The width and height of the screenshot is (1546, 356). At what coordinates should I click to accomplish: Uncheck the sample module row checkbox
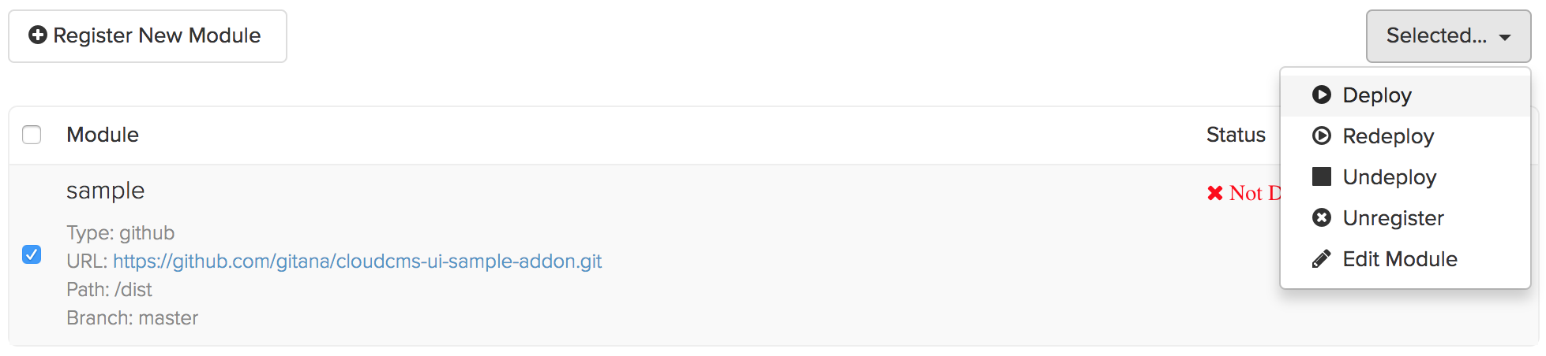click(x=32, y=254)
